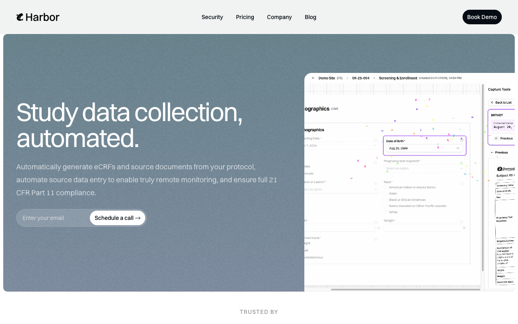Click the Weight input field

pyautogui.click(x=422, y=228)
